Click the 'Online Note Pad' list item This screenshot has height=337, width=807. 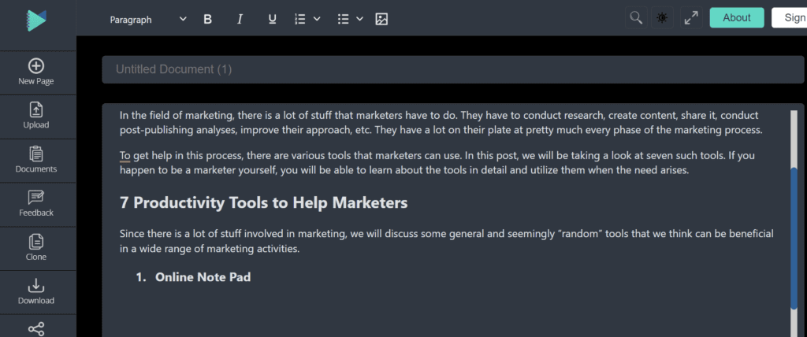click(x=203, y=277)
